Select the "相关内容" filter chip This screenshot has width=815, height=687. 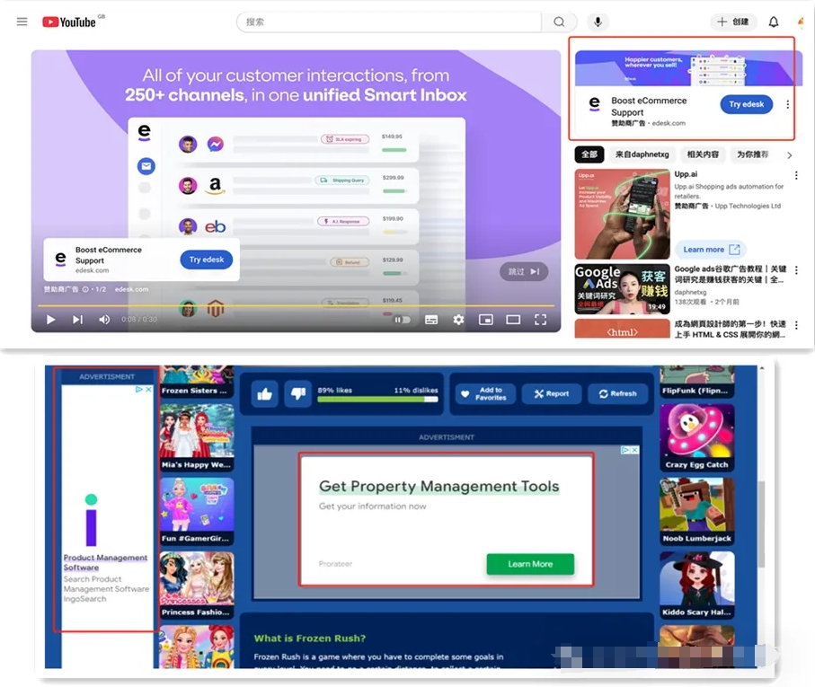pos(703,154)
